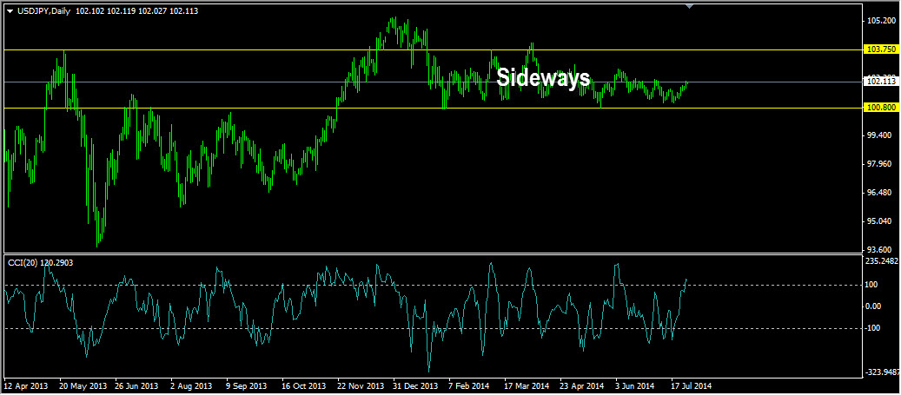The height and width of the screenshot is (395, 901).
Task: Click the OHLC values 102.102 102.119 102.027 102.113
Action: point(136,10)
